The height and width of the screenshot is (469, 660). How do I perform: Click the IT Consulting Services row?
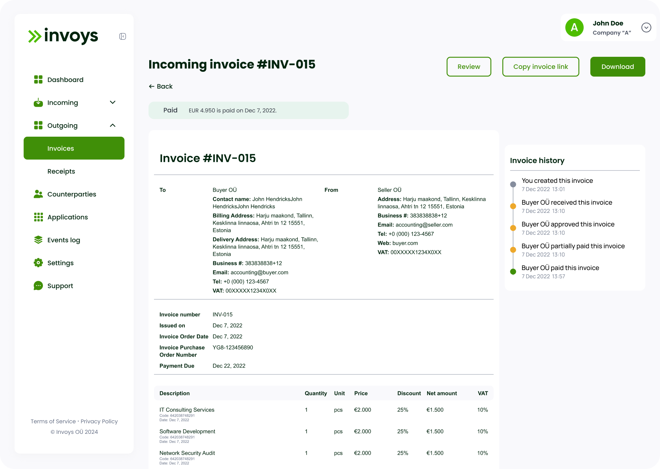[323, 414]
